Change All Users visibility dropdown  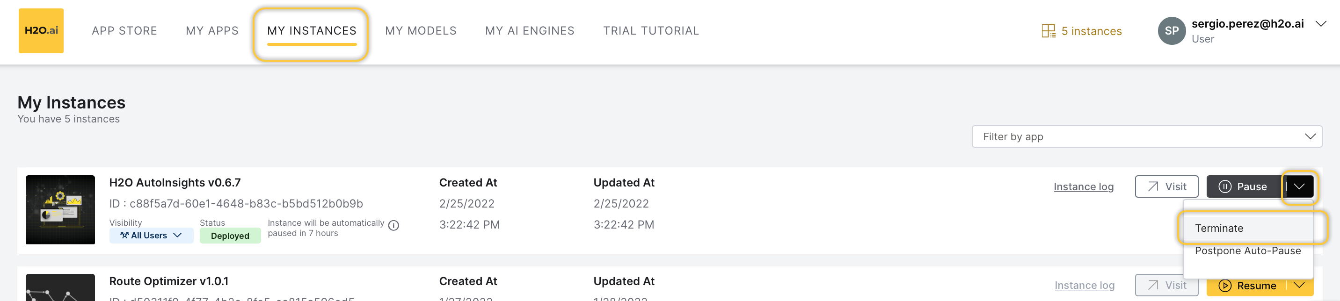(152, 236)
